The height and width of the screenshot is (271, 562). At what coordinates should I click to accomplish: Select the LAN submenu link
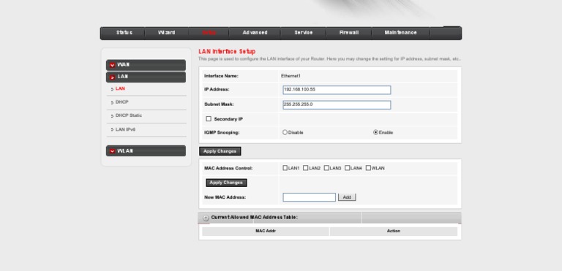click(120, 88)
